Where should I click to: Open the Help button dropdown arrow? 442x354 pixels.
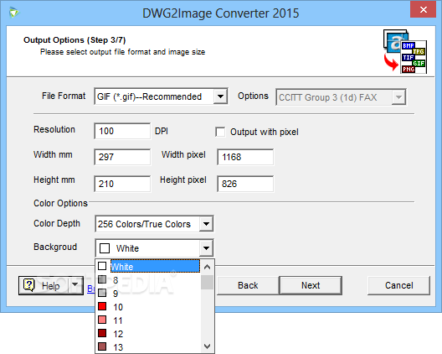75,285
